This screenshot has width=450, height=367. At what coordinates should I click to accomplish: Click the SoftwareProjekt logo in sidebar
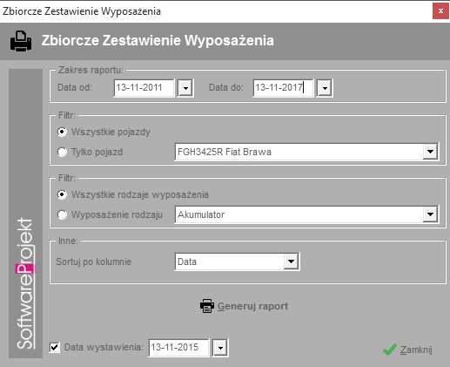[x=25, y=283]
